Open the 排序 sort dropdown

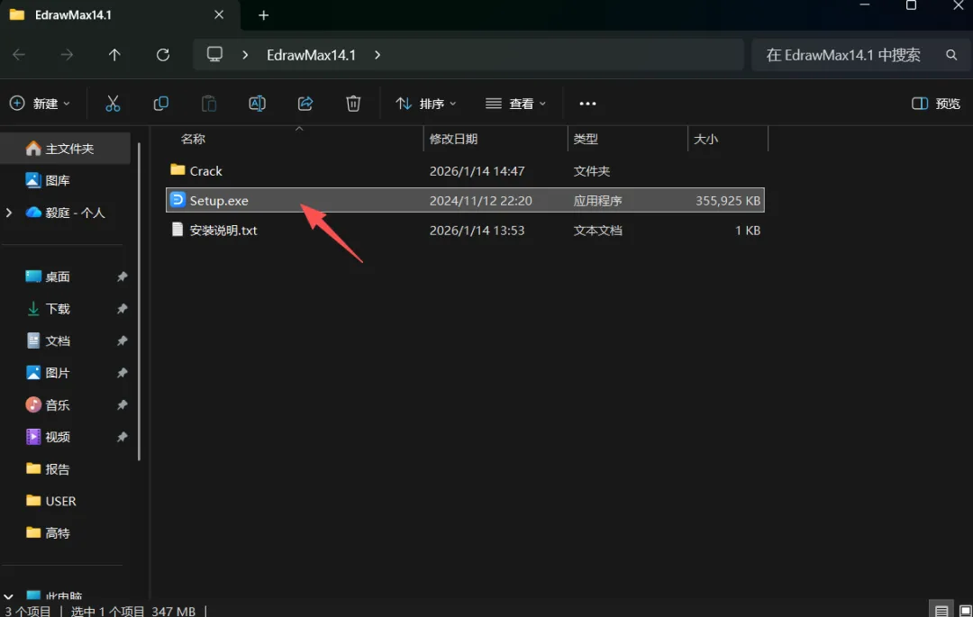pyautogui.click(x=426, y=104)
